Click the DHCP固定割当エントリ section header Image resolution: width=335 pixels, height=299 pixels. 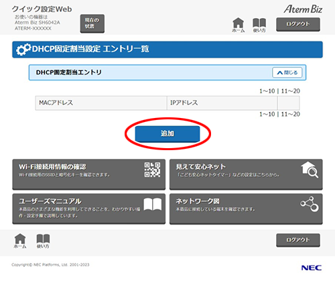[x=167, y=72]
